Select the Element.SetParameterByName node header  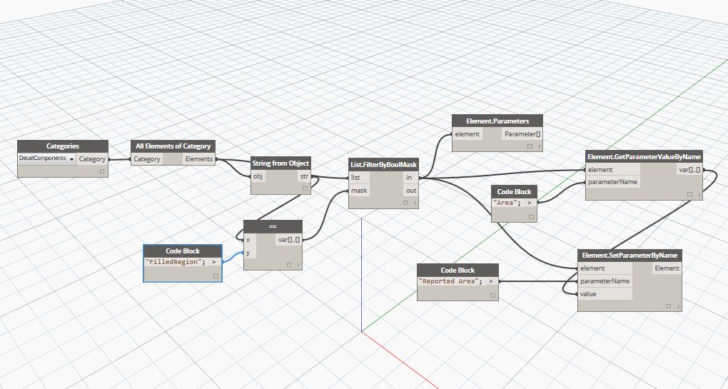(x=630, y=256)
